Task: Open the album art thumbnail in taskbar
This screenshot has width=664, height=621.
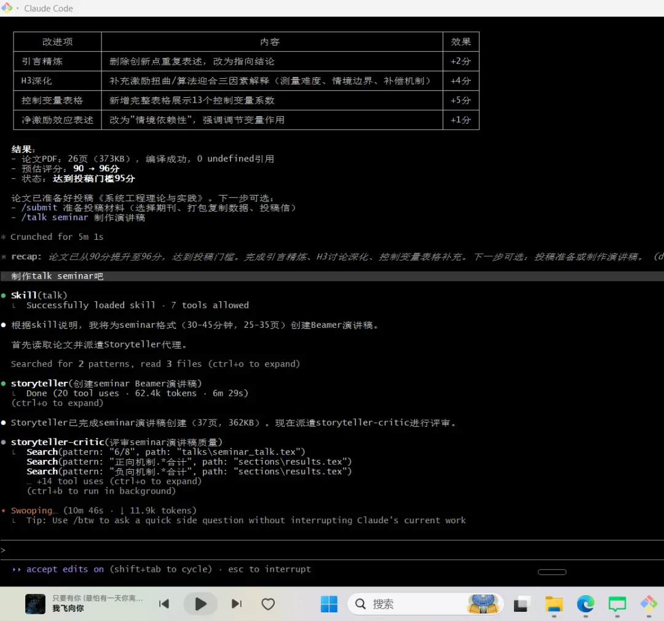Action: (35, 604)
